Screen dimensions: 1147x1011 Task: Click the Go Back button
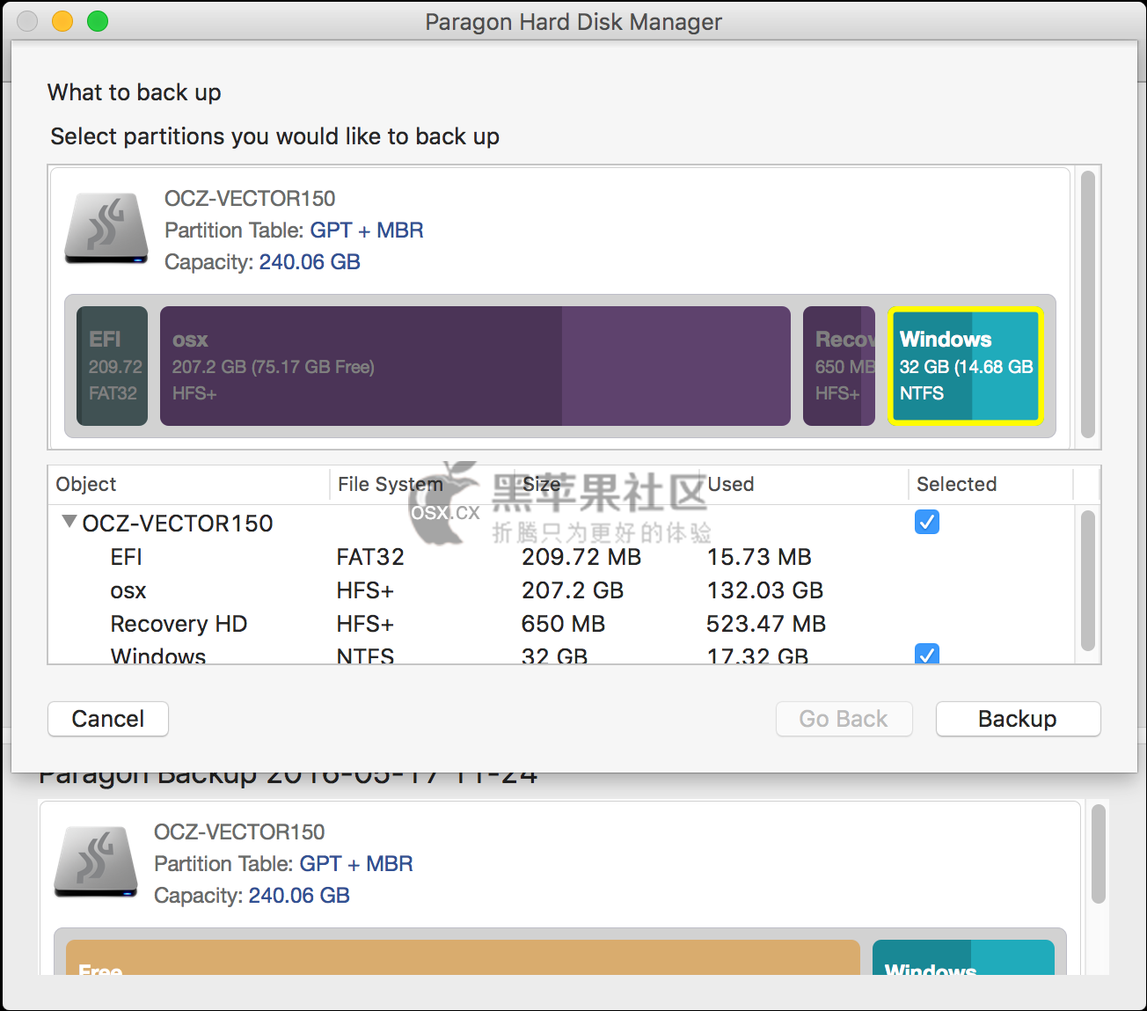point(844,719)
